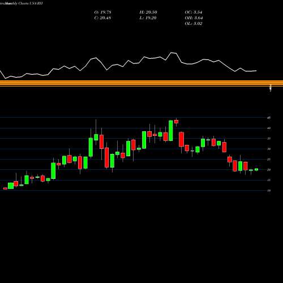Click the "OL: 3.02" reading
This screenshot has width=283, height=283.
click(194, 24)
